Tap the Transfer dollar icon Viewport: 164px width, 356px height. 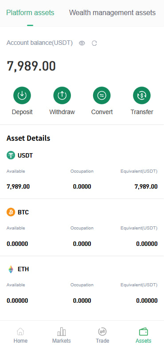[142, 95]
